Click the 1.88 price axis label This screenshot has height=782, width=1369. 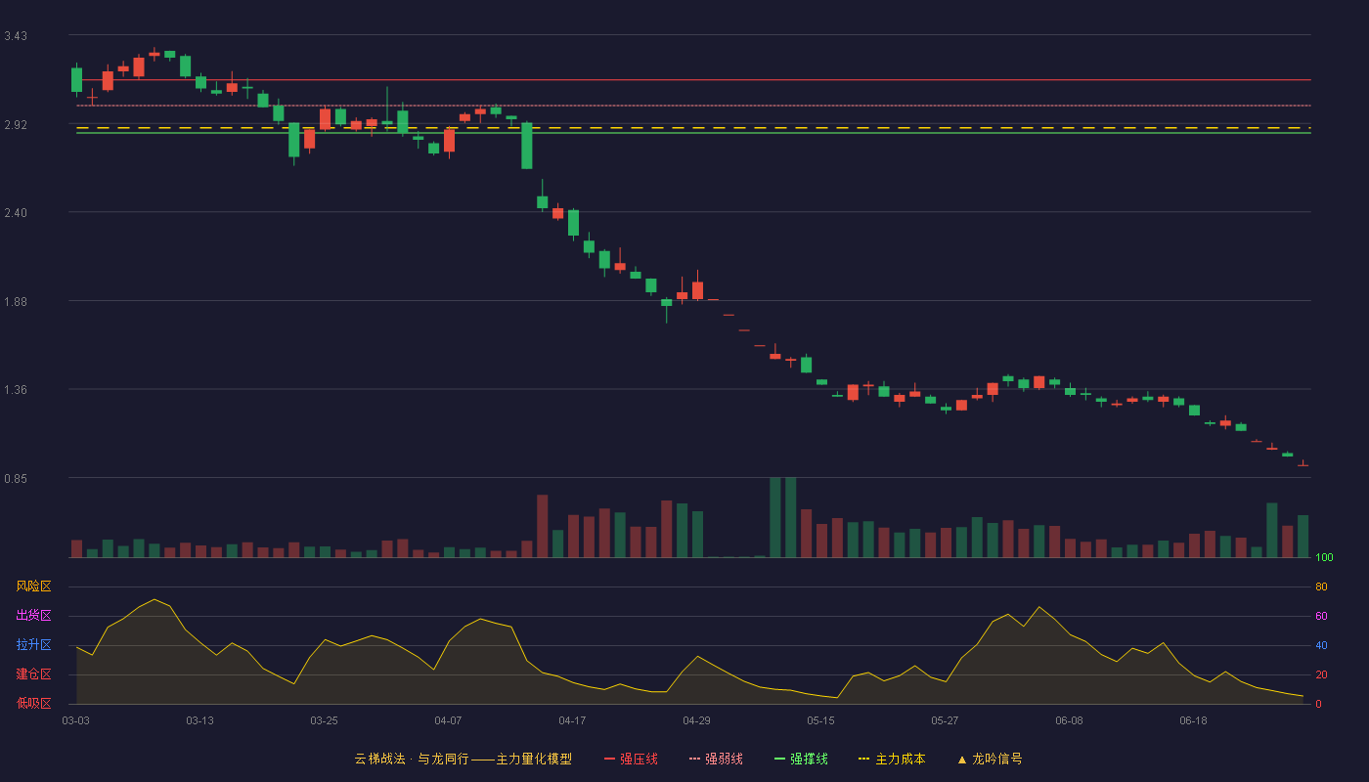[x=16, y=302]
